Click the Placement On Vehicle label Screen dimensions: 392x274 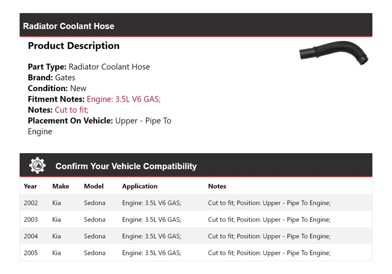(70, 121)
